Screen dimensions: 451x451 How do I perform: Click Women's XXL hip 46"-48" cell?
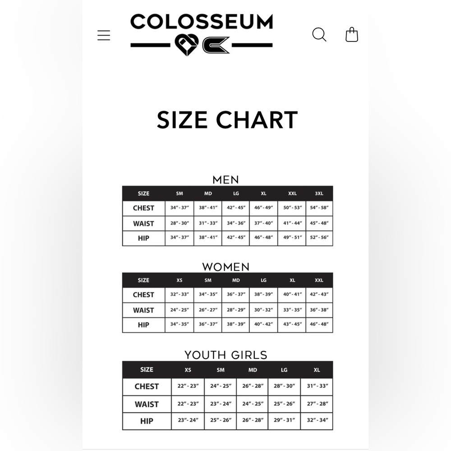pos(319,324)
